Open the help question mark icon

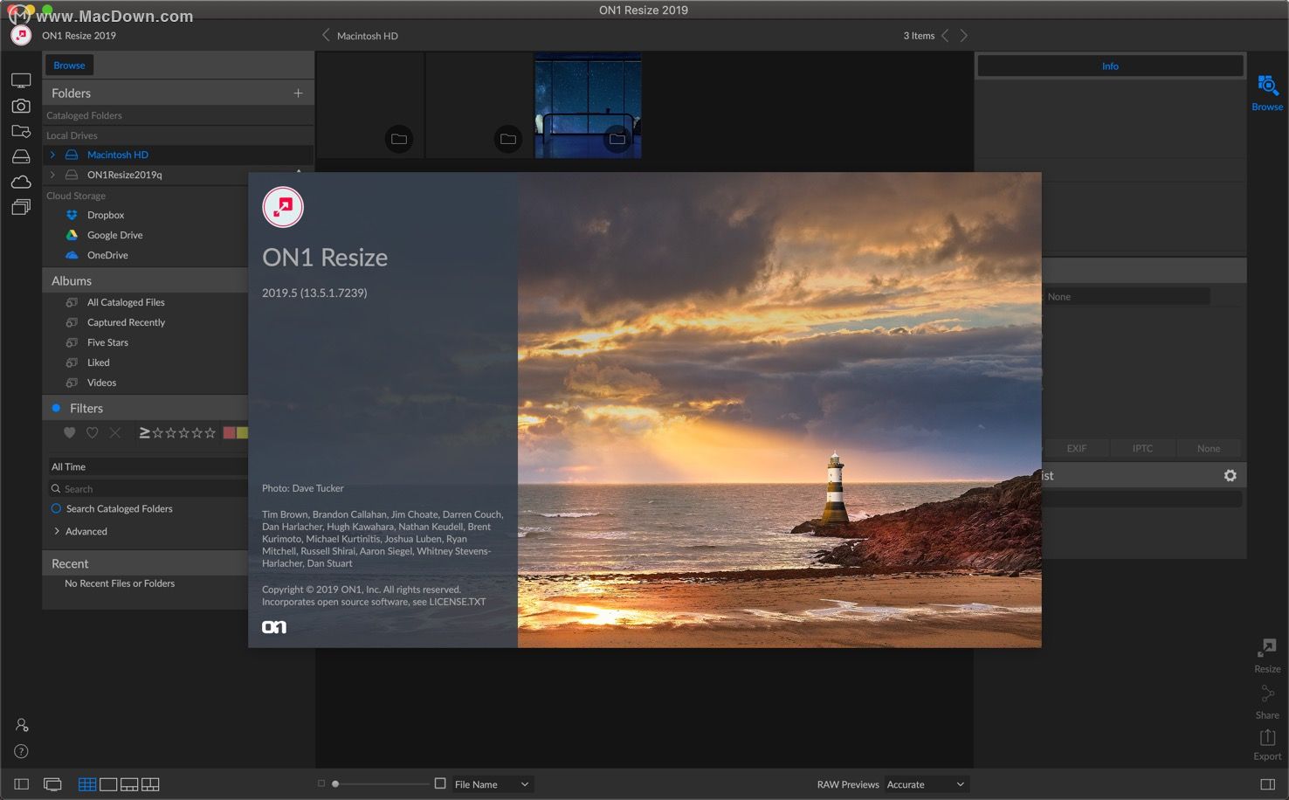[x=22, y=751]
